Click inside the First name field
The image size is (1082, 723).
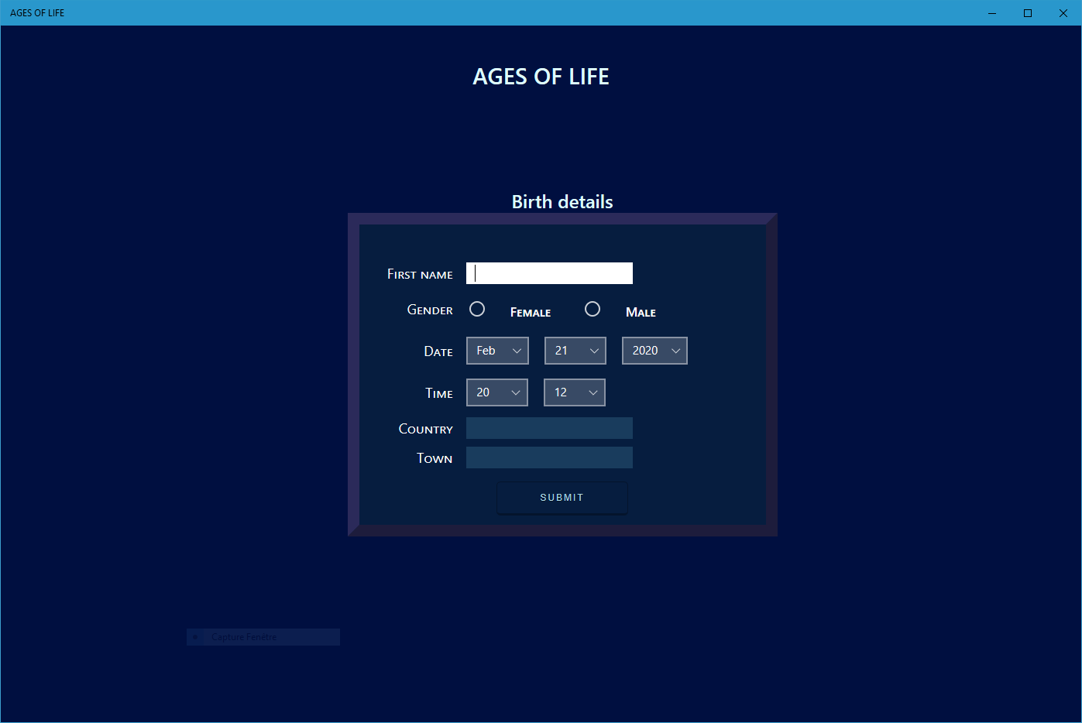[x=549, y=272]
